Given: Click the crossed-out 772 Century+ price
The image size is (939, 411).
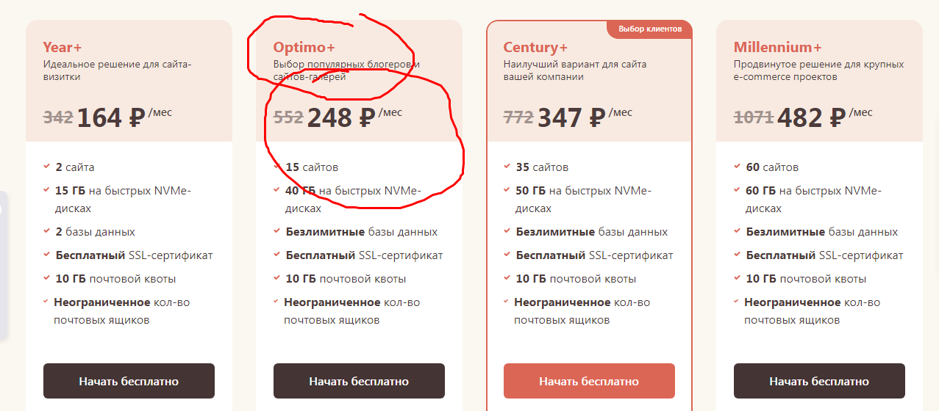Looking at the screenshot, I should tap(518, 117).
